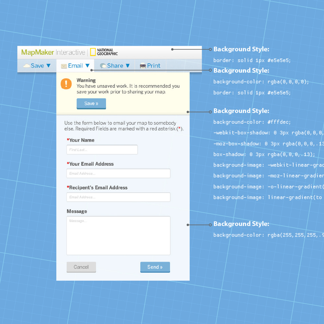The image size is (324, 324).
Task: Click the envelope icon on Email tab
Action: [64, 66]
